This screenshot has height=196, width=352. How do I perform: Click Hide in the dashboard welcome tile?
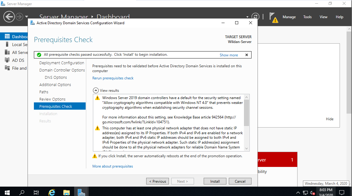point(330,119)
